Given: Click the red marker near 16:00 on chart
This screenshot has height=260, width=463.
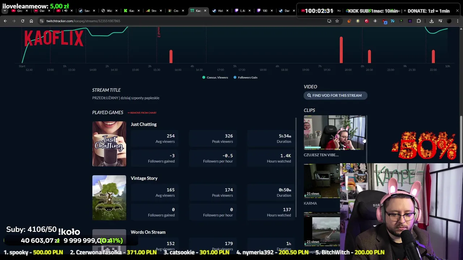Looking at the screenshot, I should coord(171,56).
